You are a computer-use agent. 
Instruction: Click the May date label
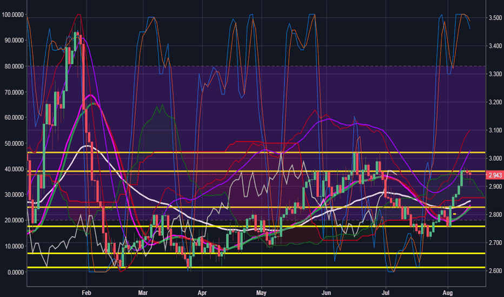(x=261, y=293)
